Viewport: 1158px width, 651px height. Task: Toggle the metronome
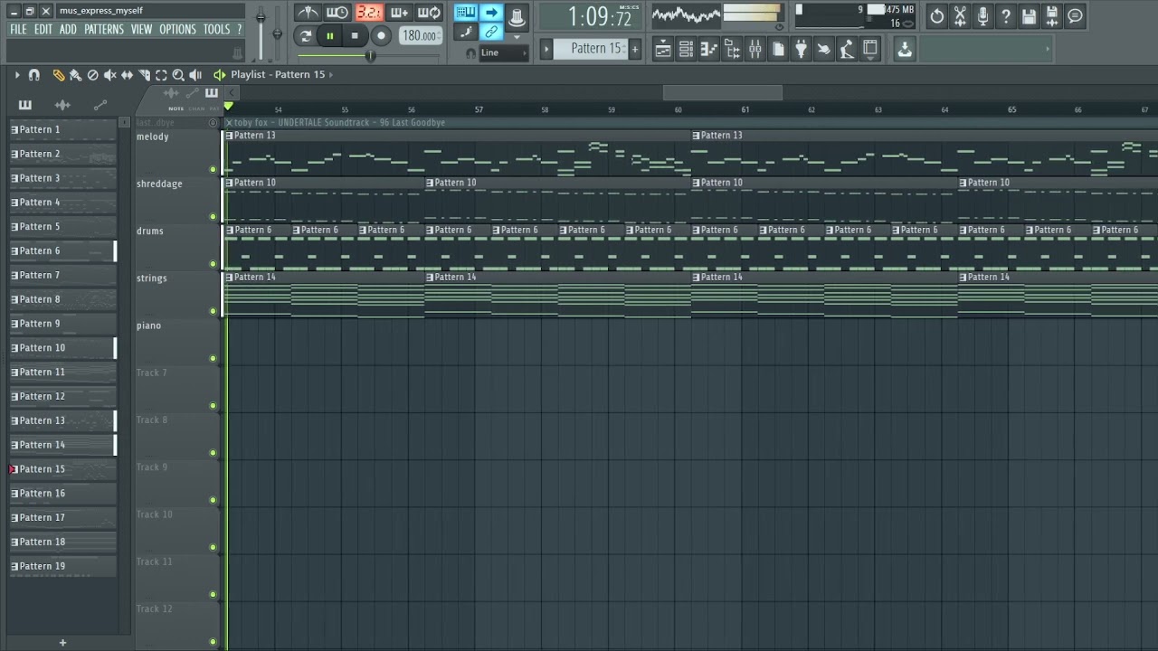click(308, 13)
